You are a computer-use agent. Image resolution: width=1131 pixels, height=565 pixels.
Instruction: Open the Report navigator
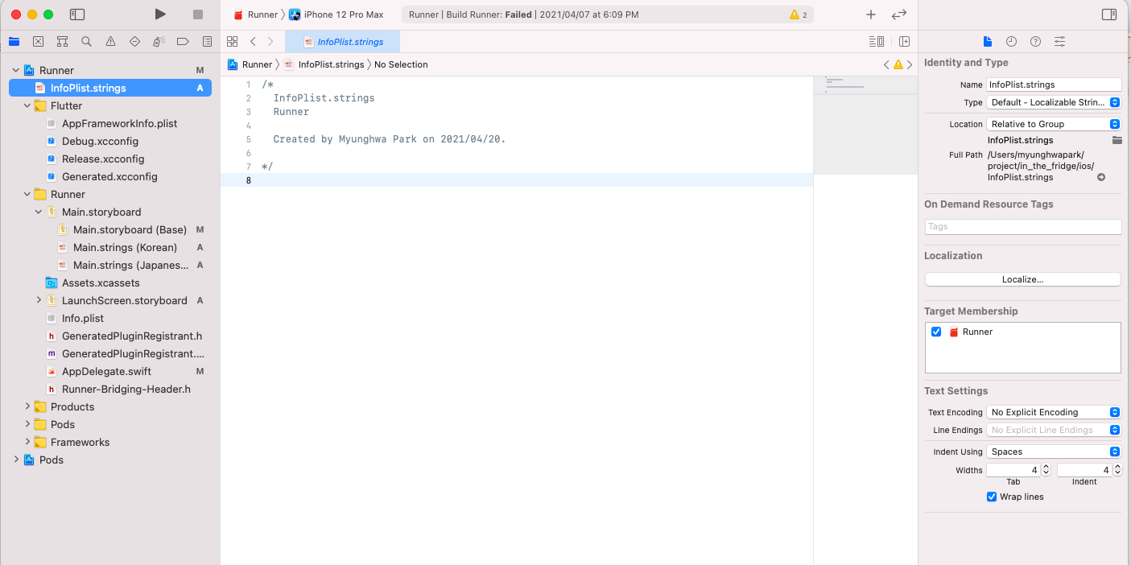(x=207, y=41)
